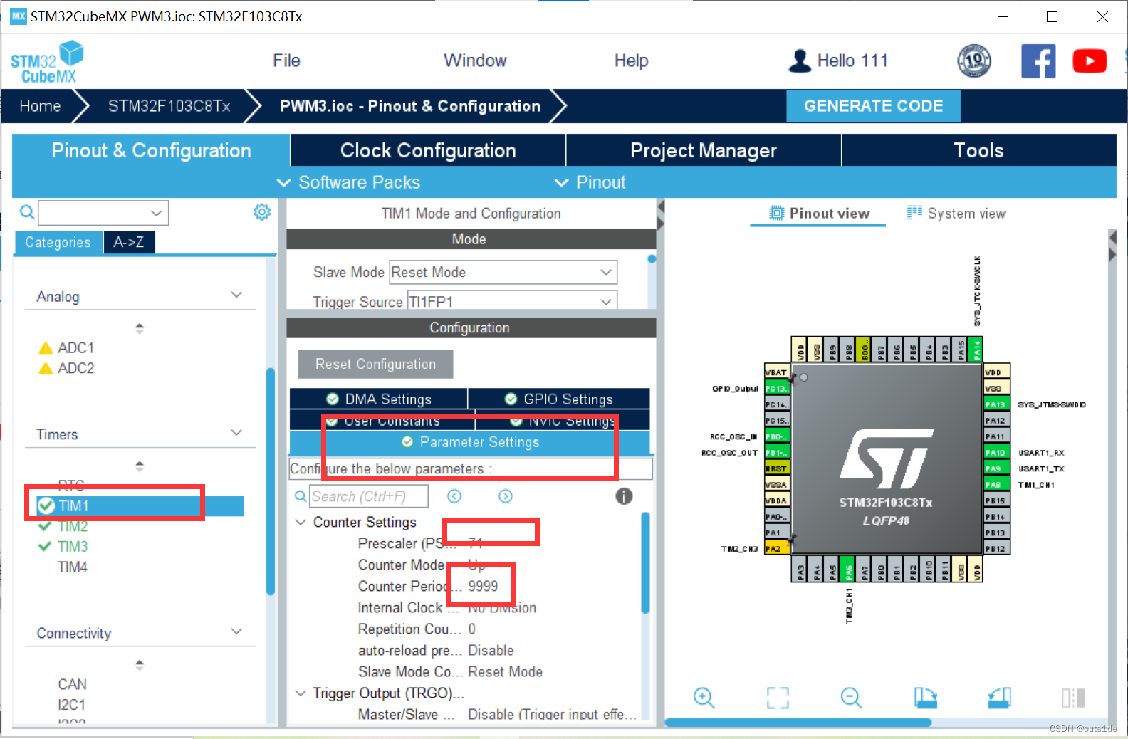
Task: Open the Window menu
Action: tap(475, 61)
